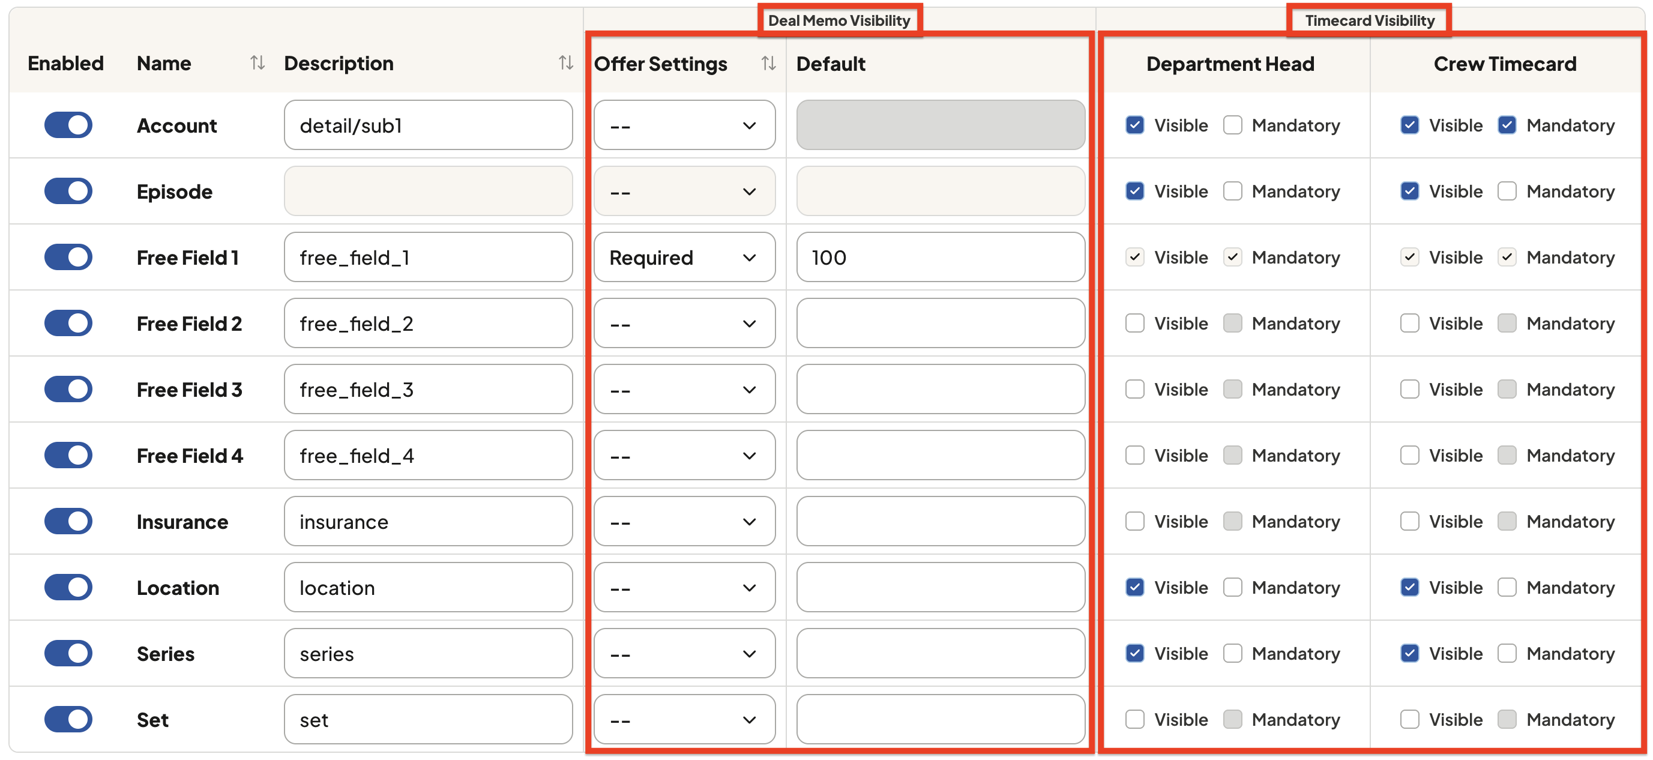
Task: Uncheck Crew Timecard Mandatory for Account
Action: [1507, 125]
